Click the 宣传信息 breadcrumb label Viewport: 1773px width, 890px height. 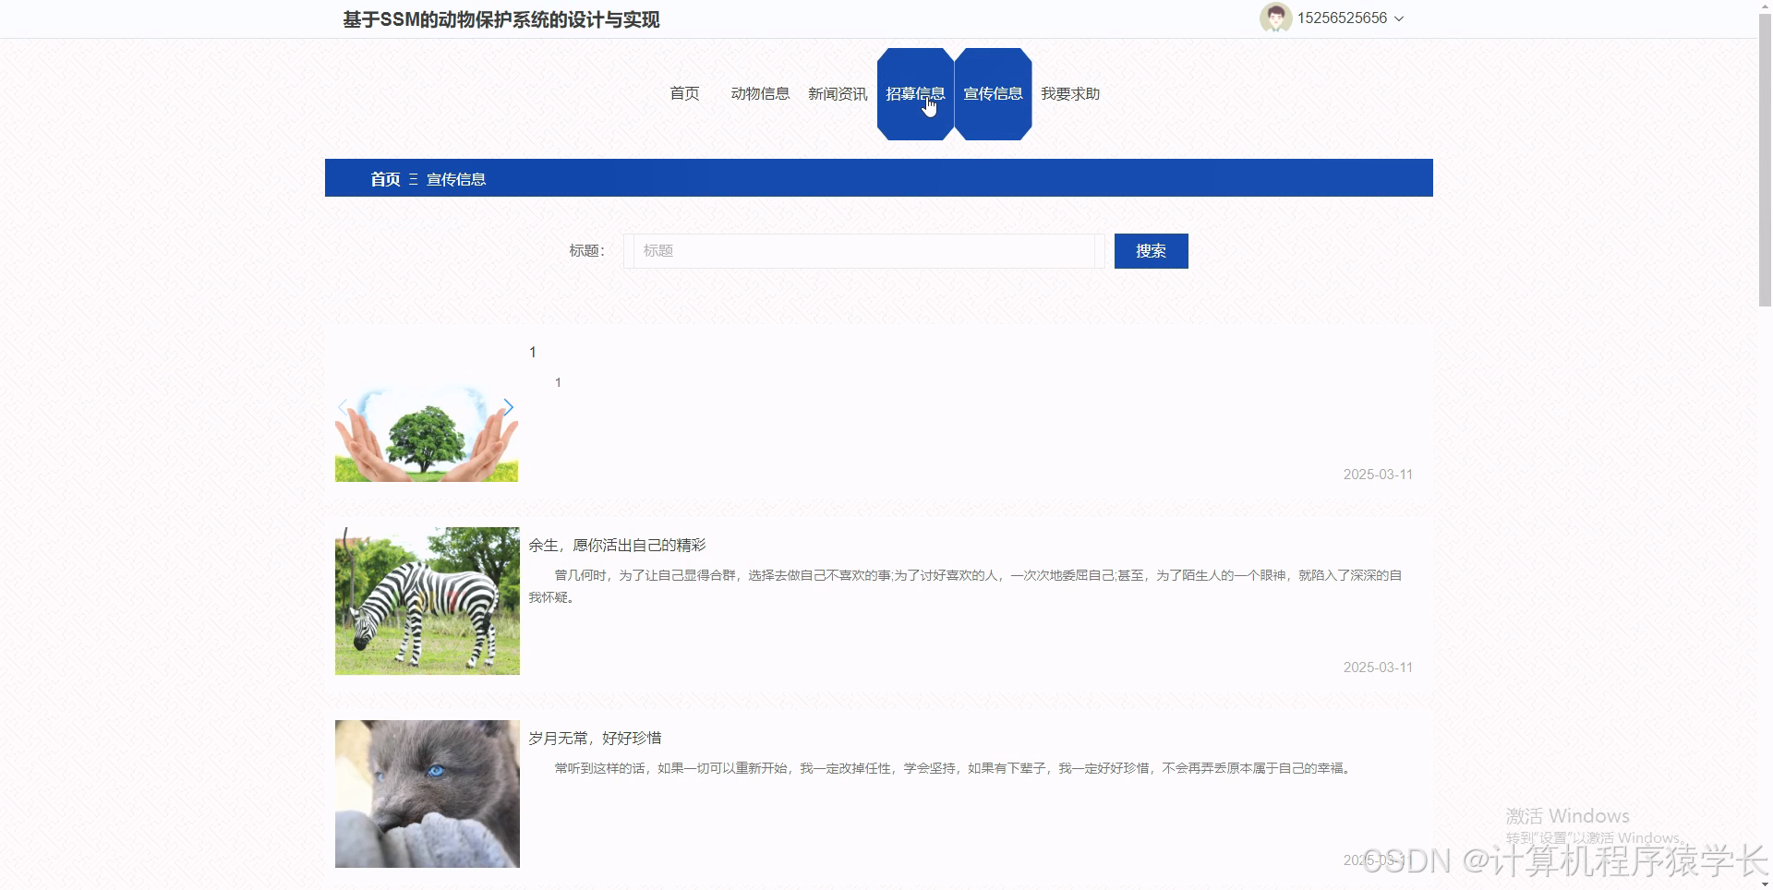457,178
